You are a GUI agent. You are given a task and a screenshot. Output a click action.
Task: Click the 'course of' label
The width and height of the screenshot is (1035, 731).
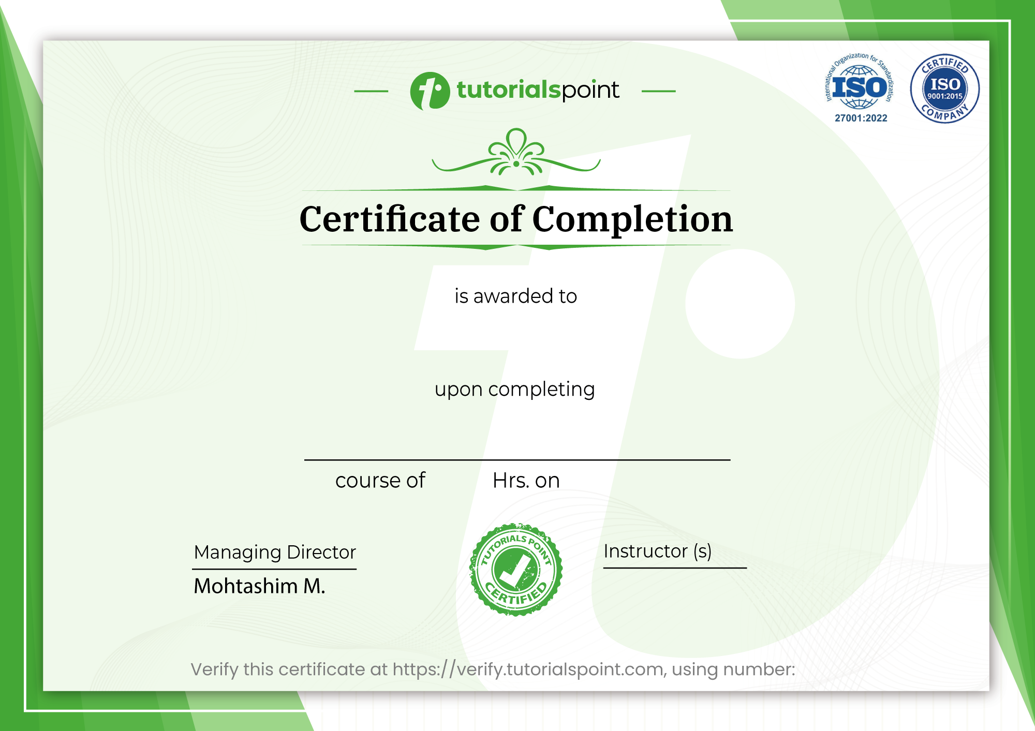380,480
